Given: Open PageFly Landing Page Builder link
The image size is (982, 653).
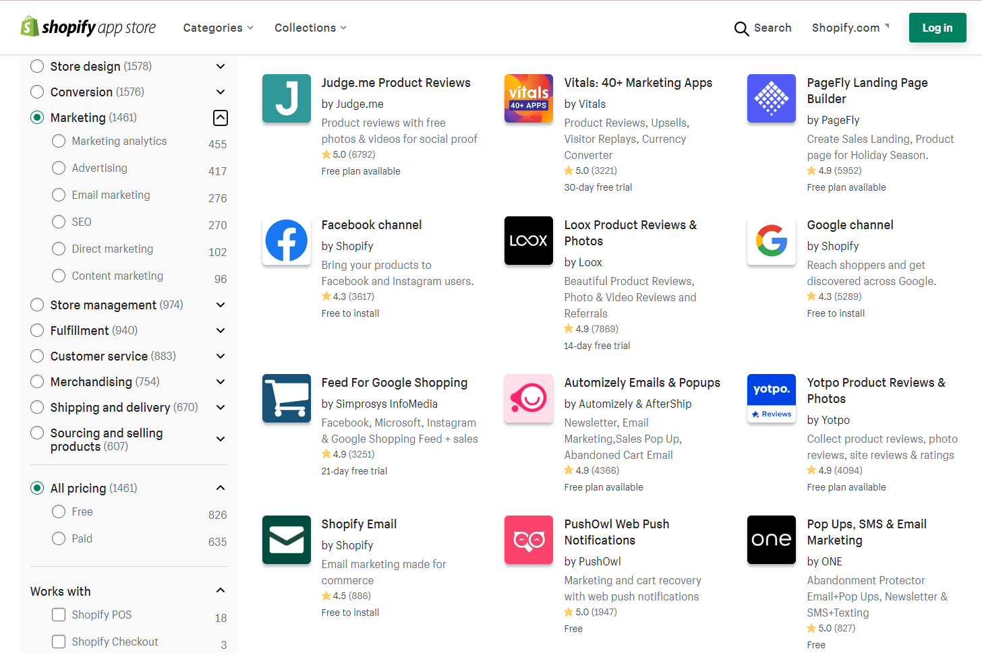Looking at the screenshot, I should [x=867, y=91].
